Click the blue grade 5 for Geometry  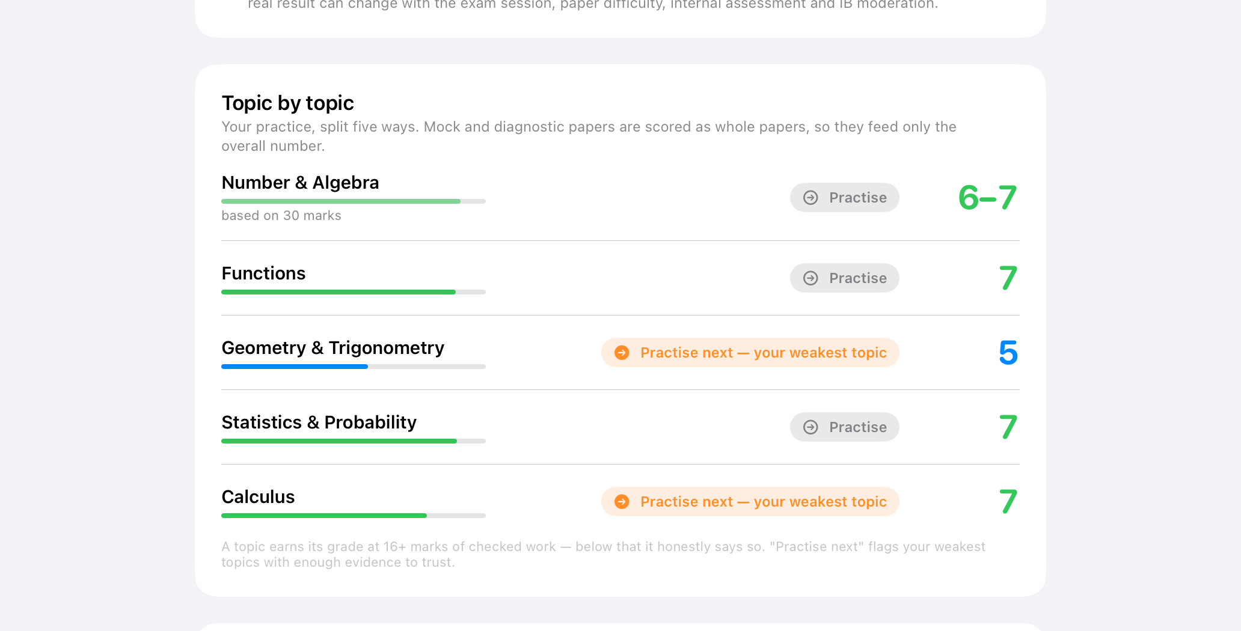pyautogui.click(x=1008, y=353)
